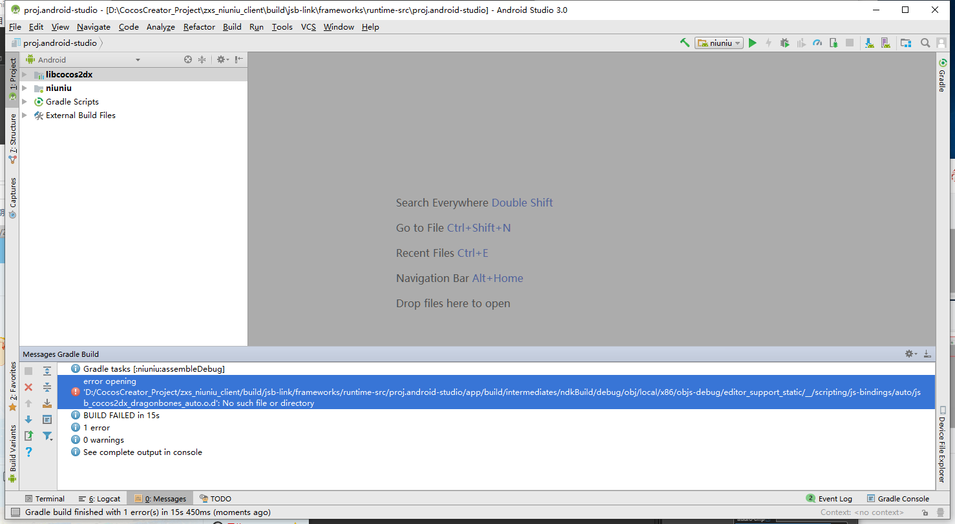955x524 pixels.
Task: Select the 'error opening' error message row
Action: pyautogui.click(x=496, y=392)
